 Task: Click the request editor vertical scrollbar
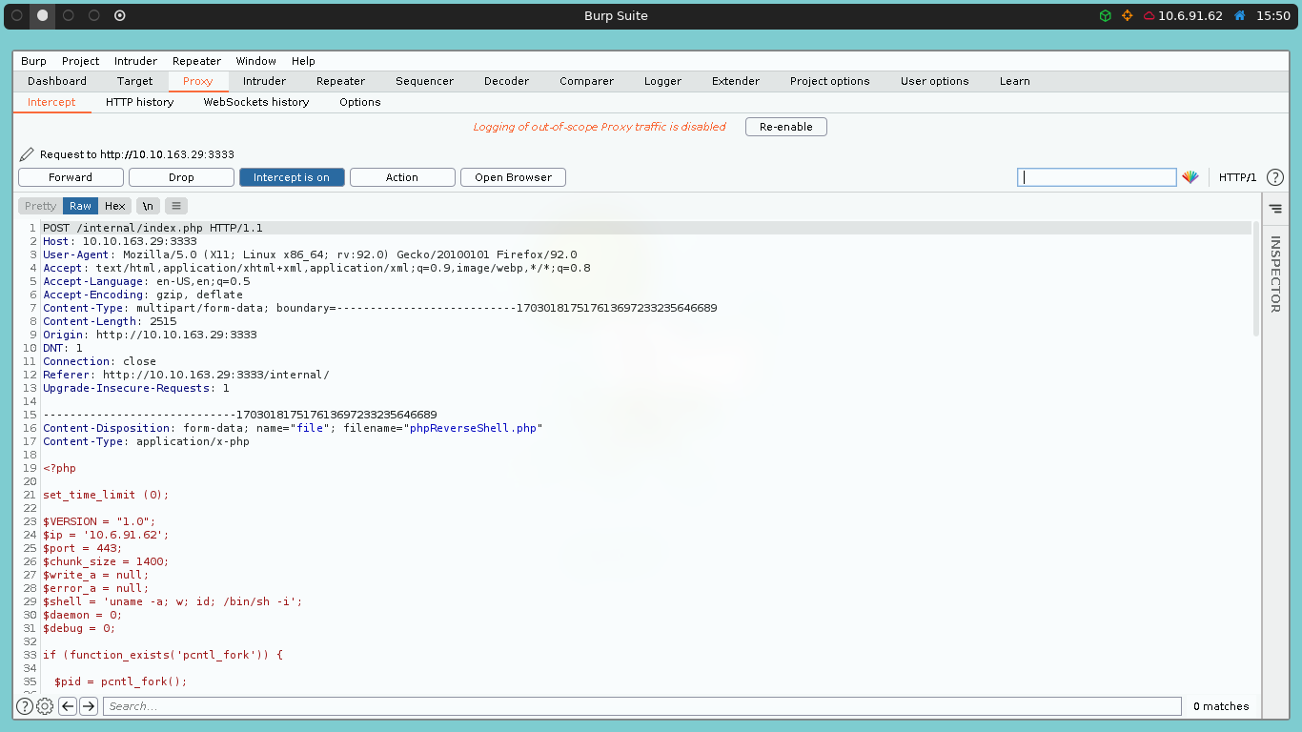pyautogui.click(x=1256, y=278)
